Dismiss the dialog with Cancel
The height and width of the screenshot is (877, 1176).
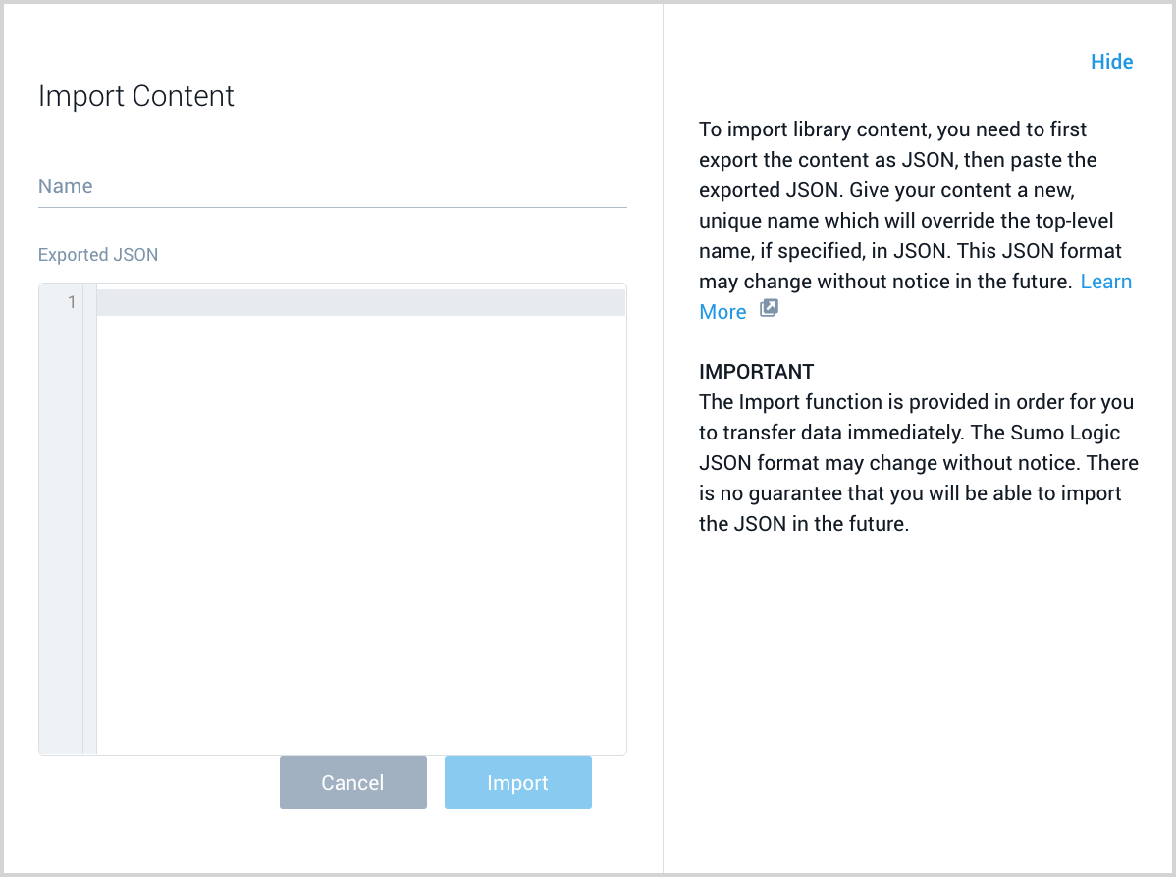coord(352,782)
